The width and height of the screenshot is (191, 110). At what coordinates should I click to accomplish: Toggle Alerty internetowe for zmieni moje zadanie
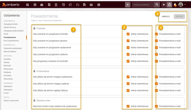click(x=128, y=106)
